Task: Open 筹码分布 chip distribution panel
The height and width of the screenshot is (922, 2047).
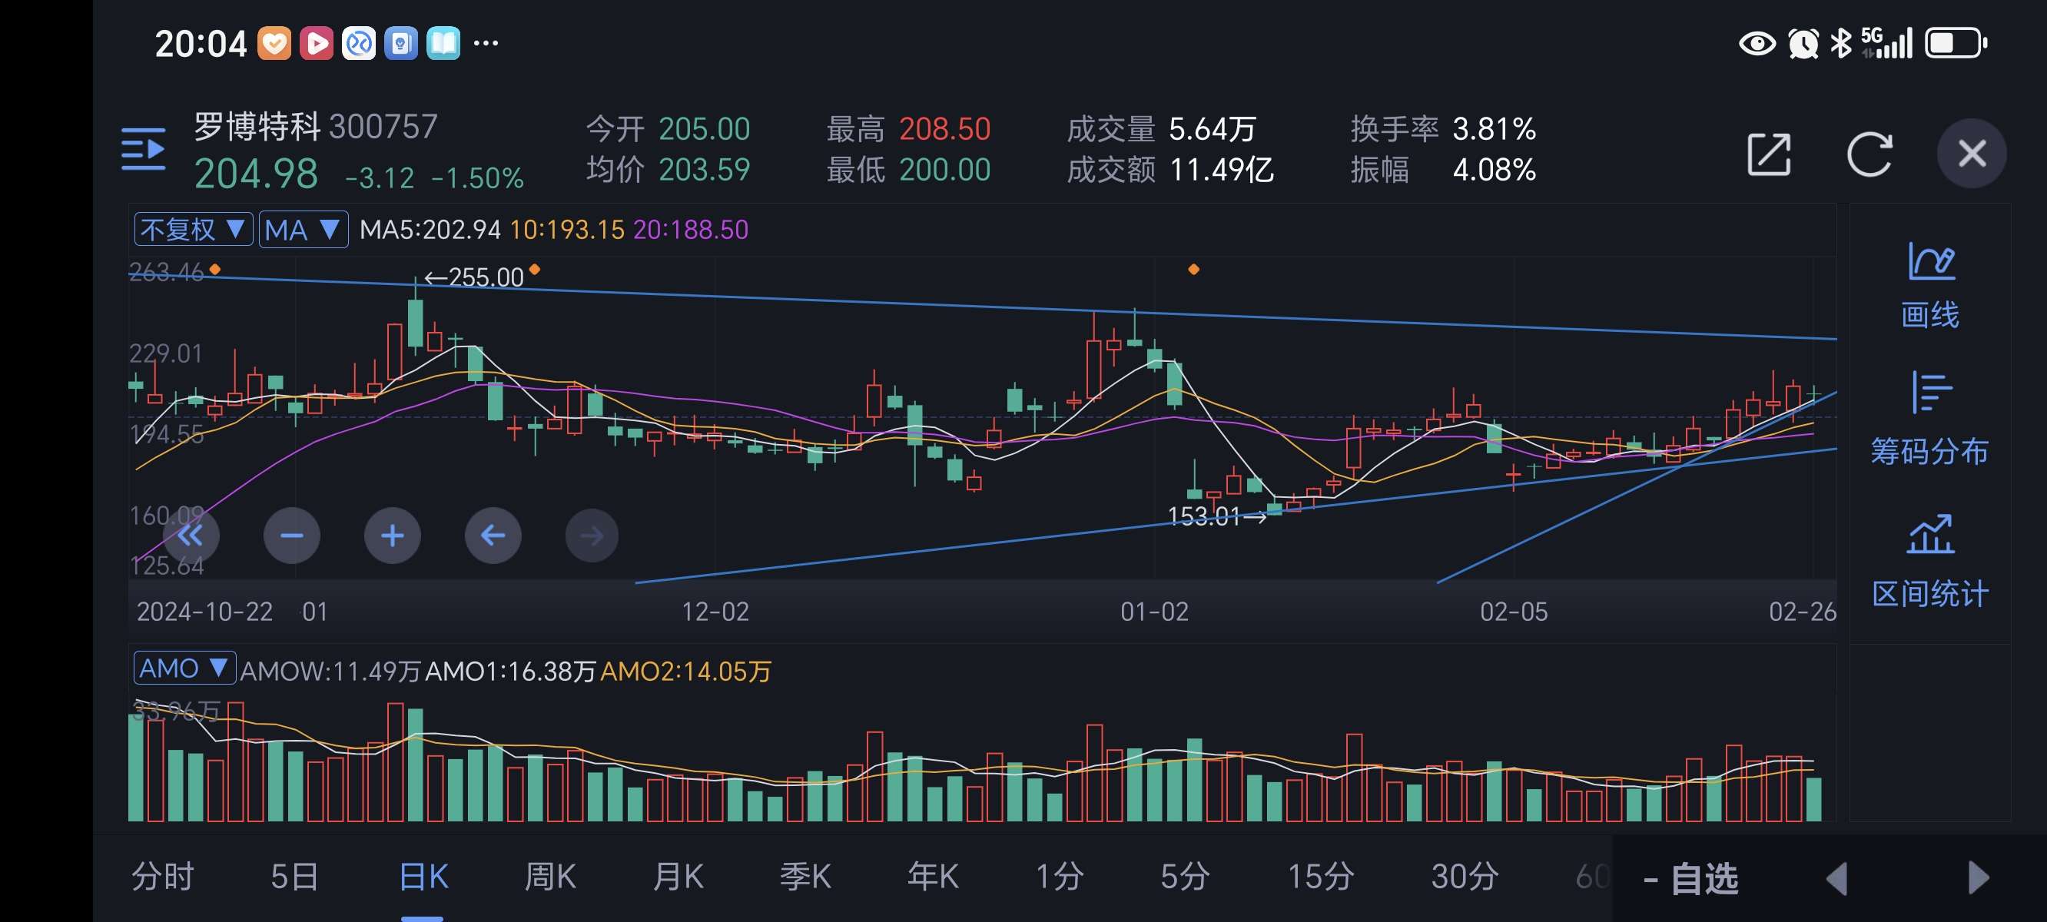Action: 1929,419
